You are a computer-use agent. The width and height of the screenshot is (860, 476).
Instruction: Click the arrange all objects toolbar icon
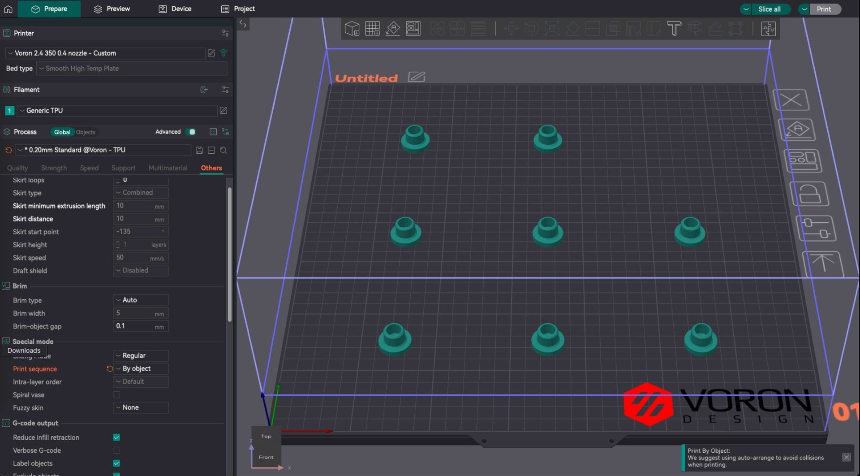pyautogui.click(x=413, y=29)
